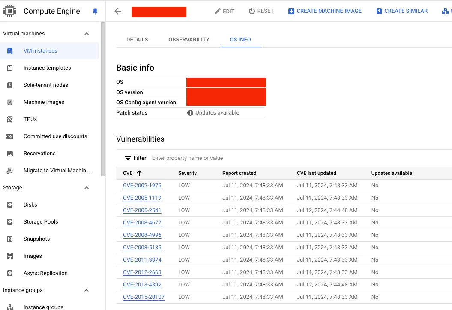The width and height of the screenshot is (452, 310).
Task: Open CVE-2011-3374 link
Action: 142,260
